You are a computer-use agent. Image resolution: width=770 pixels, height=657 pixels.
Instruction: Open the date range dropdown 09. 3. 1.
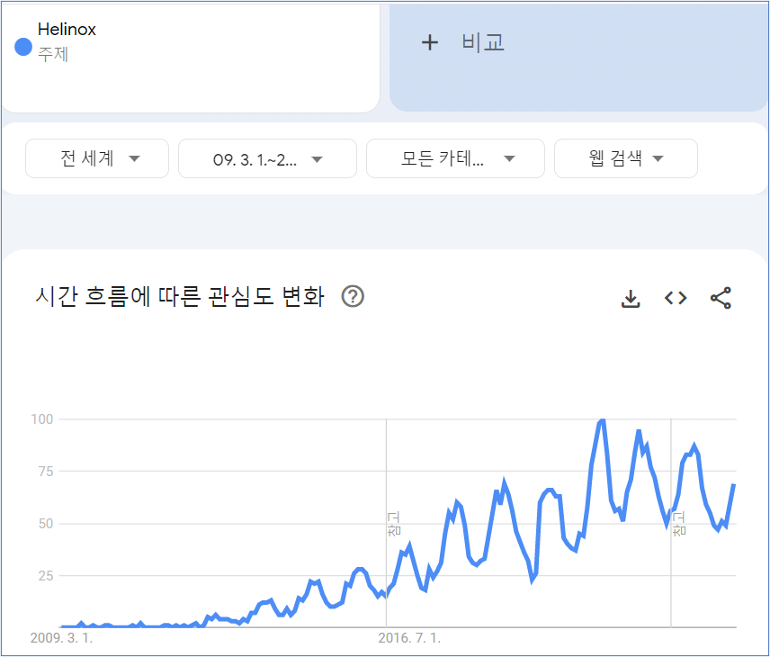pos(267,158)
